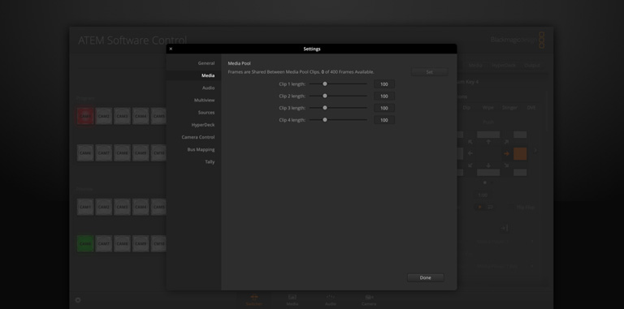The image size is (624, 309).
Task: Switch to the DVE transition tab
Action: tap(531, 108)
